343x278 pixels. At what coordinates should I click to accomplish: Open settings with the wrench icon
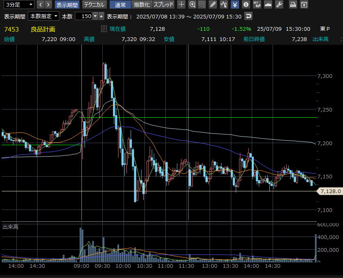279,5
